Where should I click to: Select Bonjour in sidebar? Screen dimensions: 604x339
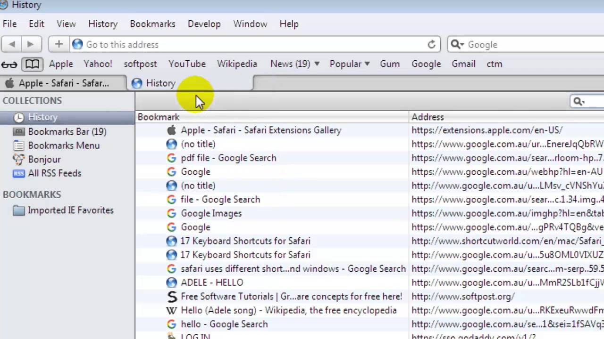click(44, 159)
